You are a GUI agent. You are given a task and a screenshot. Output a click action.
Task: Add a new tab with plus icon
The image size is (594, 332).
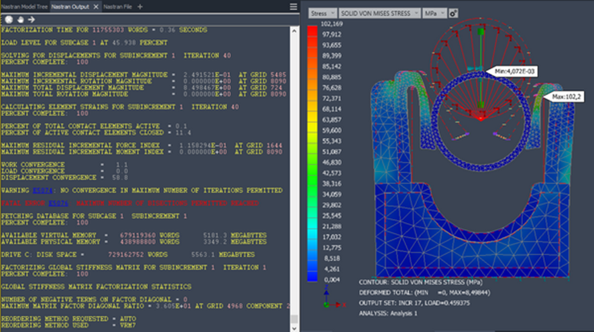click(140, 6)
